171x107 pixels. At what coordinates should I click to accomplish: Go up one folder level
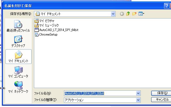click(x=128, y=14)
